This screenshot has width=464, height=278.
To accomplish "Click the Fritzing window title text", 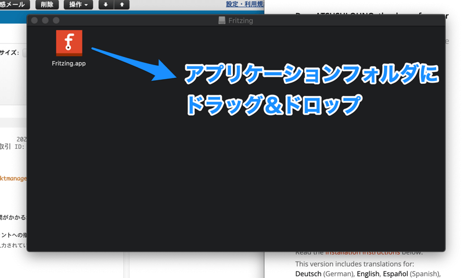I will click(240, 21).
